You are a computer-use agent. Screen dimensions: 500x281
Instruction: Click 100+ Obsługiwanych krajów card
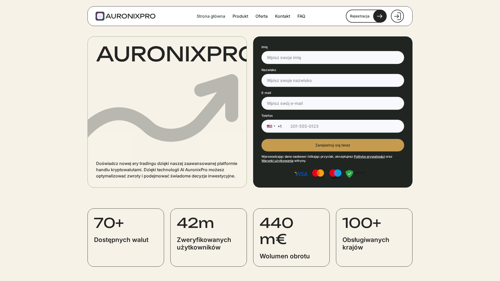point(374,238)
